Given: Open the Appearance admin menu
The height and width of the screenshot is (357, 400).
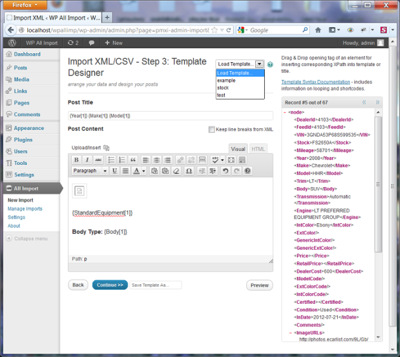Looking at the screenshot, I should pyautogui.click(x=29, y=128).
